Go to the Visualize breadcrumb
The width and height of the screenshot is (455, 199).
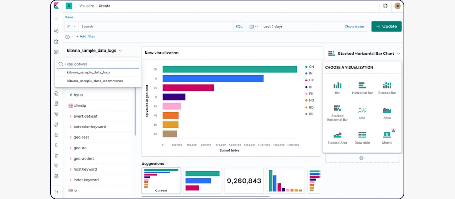(x=87, y=6)
